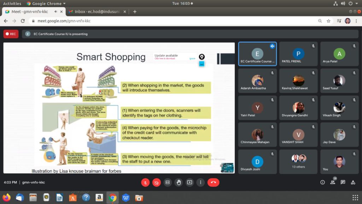Click the meet.google.com address bar
362x204 pixels.
click(170, 21)
